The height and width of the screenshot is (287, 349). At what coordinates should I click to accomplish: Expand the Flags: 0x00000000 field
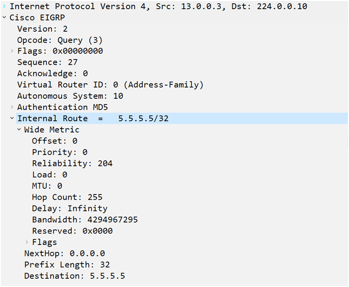[12, 51]
